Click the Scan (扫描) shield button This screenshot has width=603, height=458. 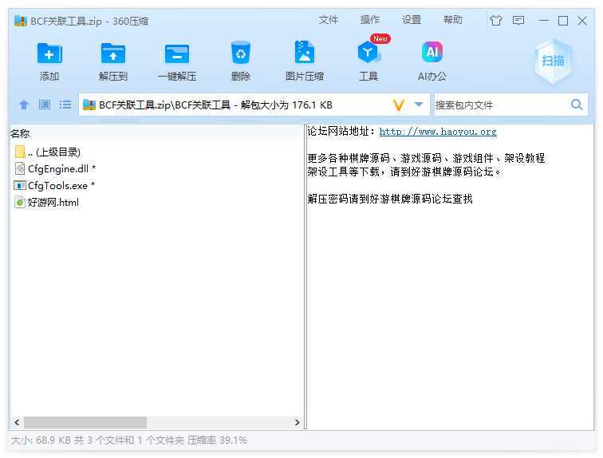click(553, 61)
